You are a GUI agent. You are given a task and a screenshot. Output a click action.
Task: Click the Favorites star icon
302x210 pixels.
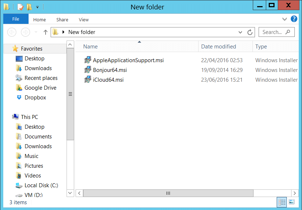(x=15, y=48)
